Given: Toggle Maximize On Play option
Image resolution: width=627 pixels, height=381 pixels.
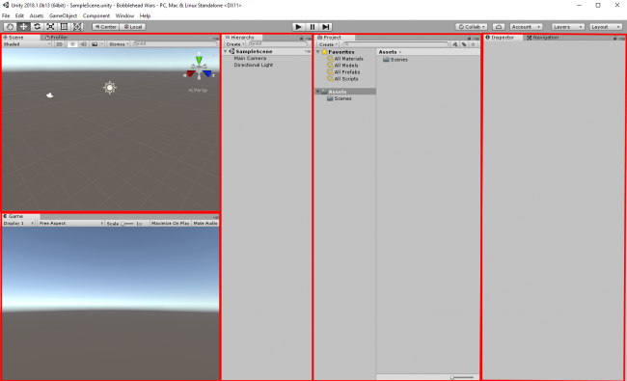Looking at the screenshot, I should (x=171, y=223).
